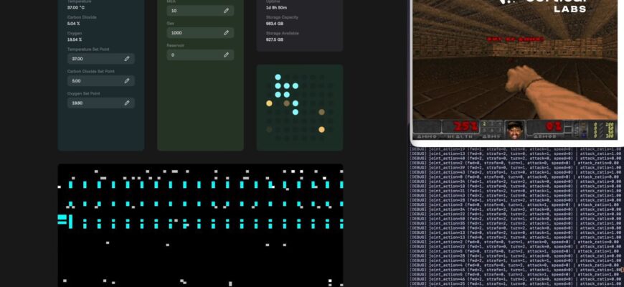Image resolution: width=624 pixels, height=287 pixels.
Task: Click the 5.04 % carbon dioxide reading
Action: click(74, 24)
